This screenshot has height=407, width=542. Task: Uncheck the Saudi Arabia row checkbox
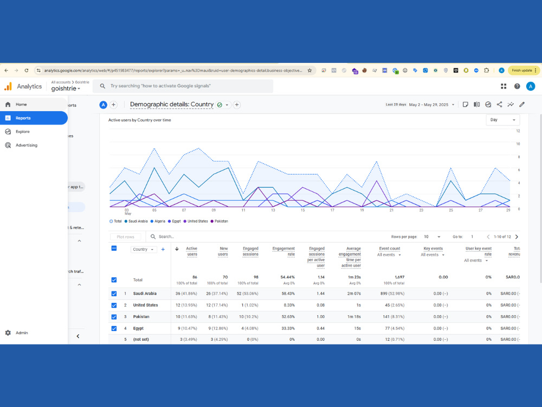point(114,294)
